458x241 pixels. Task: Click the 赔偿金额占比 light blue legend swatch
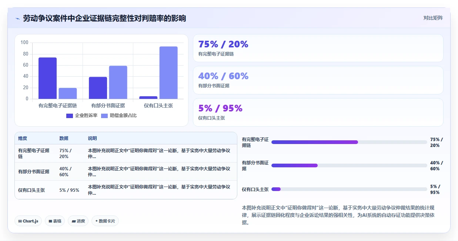pos(104,116)
